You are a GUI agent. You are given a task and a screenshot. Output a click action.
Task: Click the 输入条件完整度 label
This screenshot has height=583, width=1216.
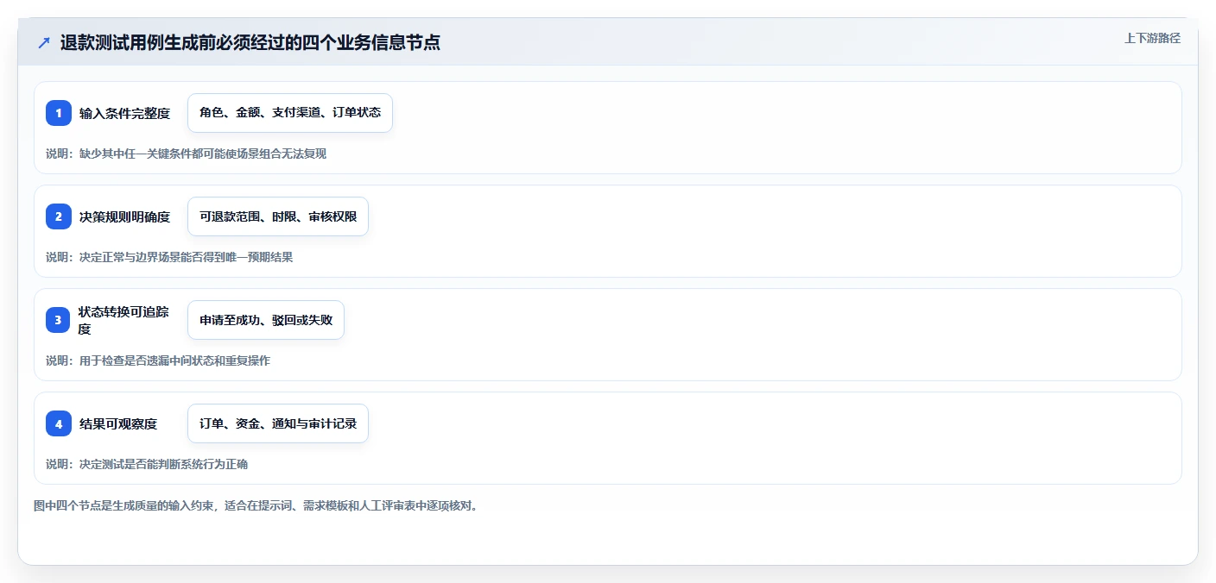pyautogui.click(x=124, y=113)
